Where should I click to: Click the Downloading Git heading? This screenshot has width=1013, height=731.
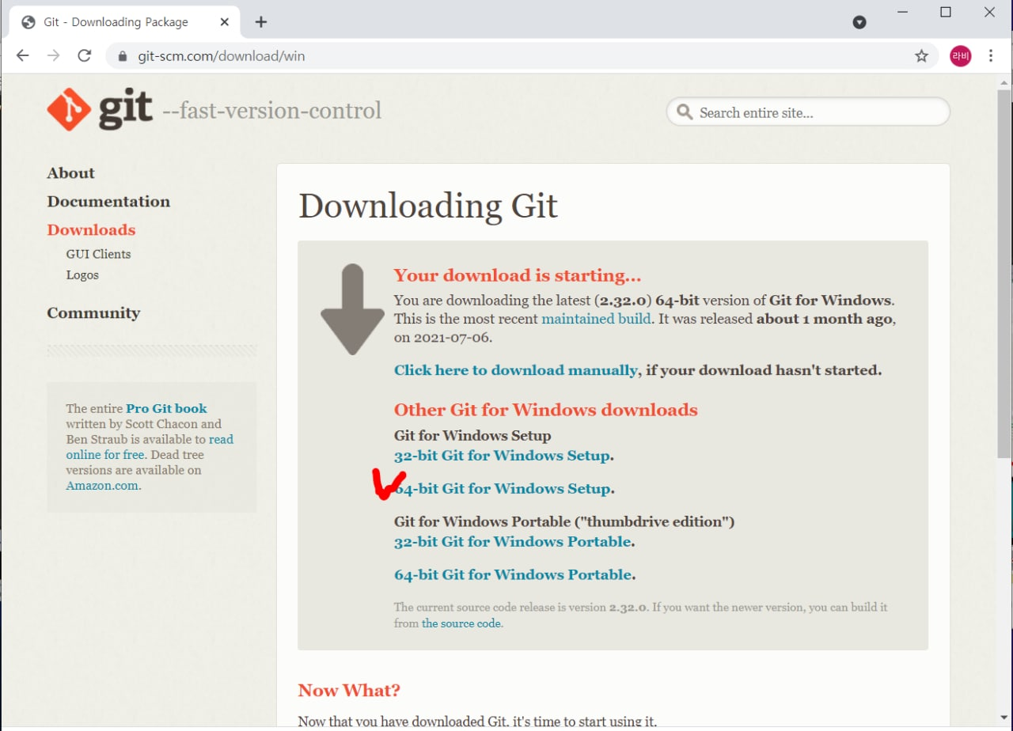point(428,206)
